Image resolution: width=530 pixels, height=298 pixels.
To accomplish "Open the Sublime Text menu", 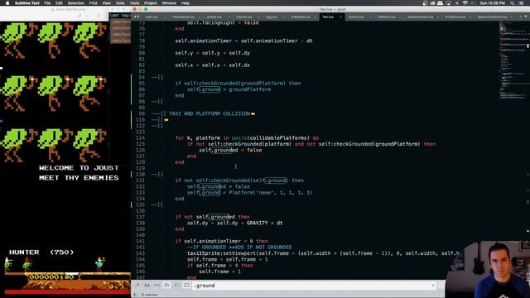I will click(x=27, y=3).
